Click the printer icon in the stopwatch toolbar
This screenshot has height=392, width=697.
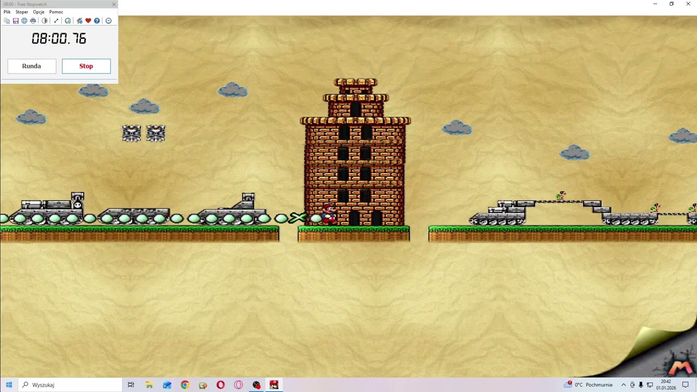[x=33, y=21]
